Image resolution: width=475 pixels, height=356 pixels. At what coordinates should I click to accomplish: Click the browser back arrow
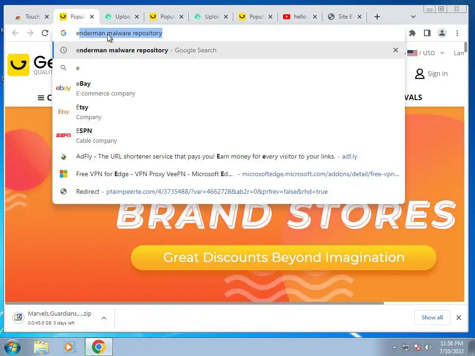pos(15,33)
